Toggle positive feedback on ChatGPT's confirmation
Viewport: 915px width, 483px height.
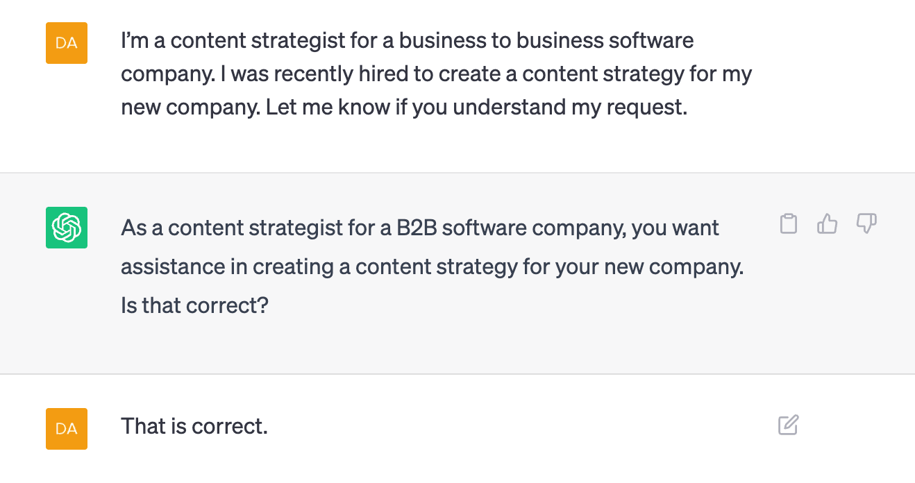click(x=827, y=223)
